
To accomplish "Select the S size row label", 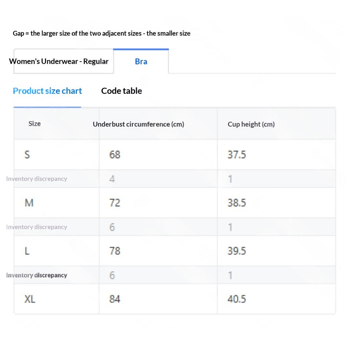I will pos(27,155).
